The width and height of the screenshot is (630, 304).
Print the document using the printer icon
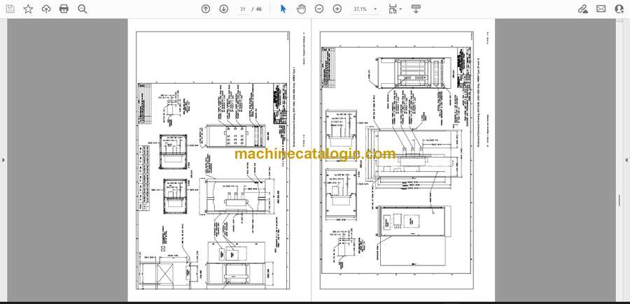pos(64,9)
